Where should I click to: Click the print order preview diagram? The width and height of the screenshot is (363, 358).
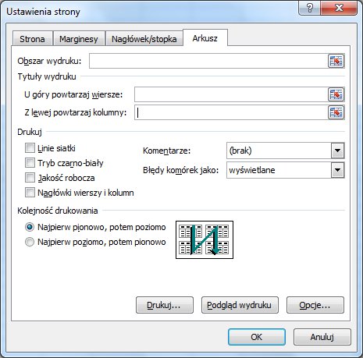pos(205,239)
